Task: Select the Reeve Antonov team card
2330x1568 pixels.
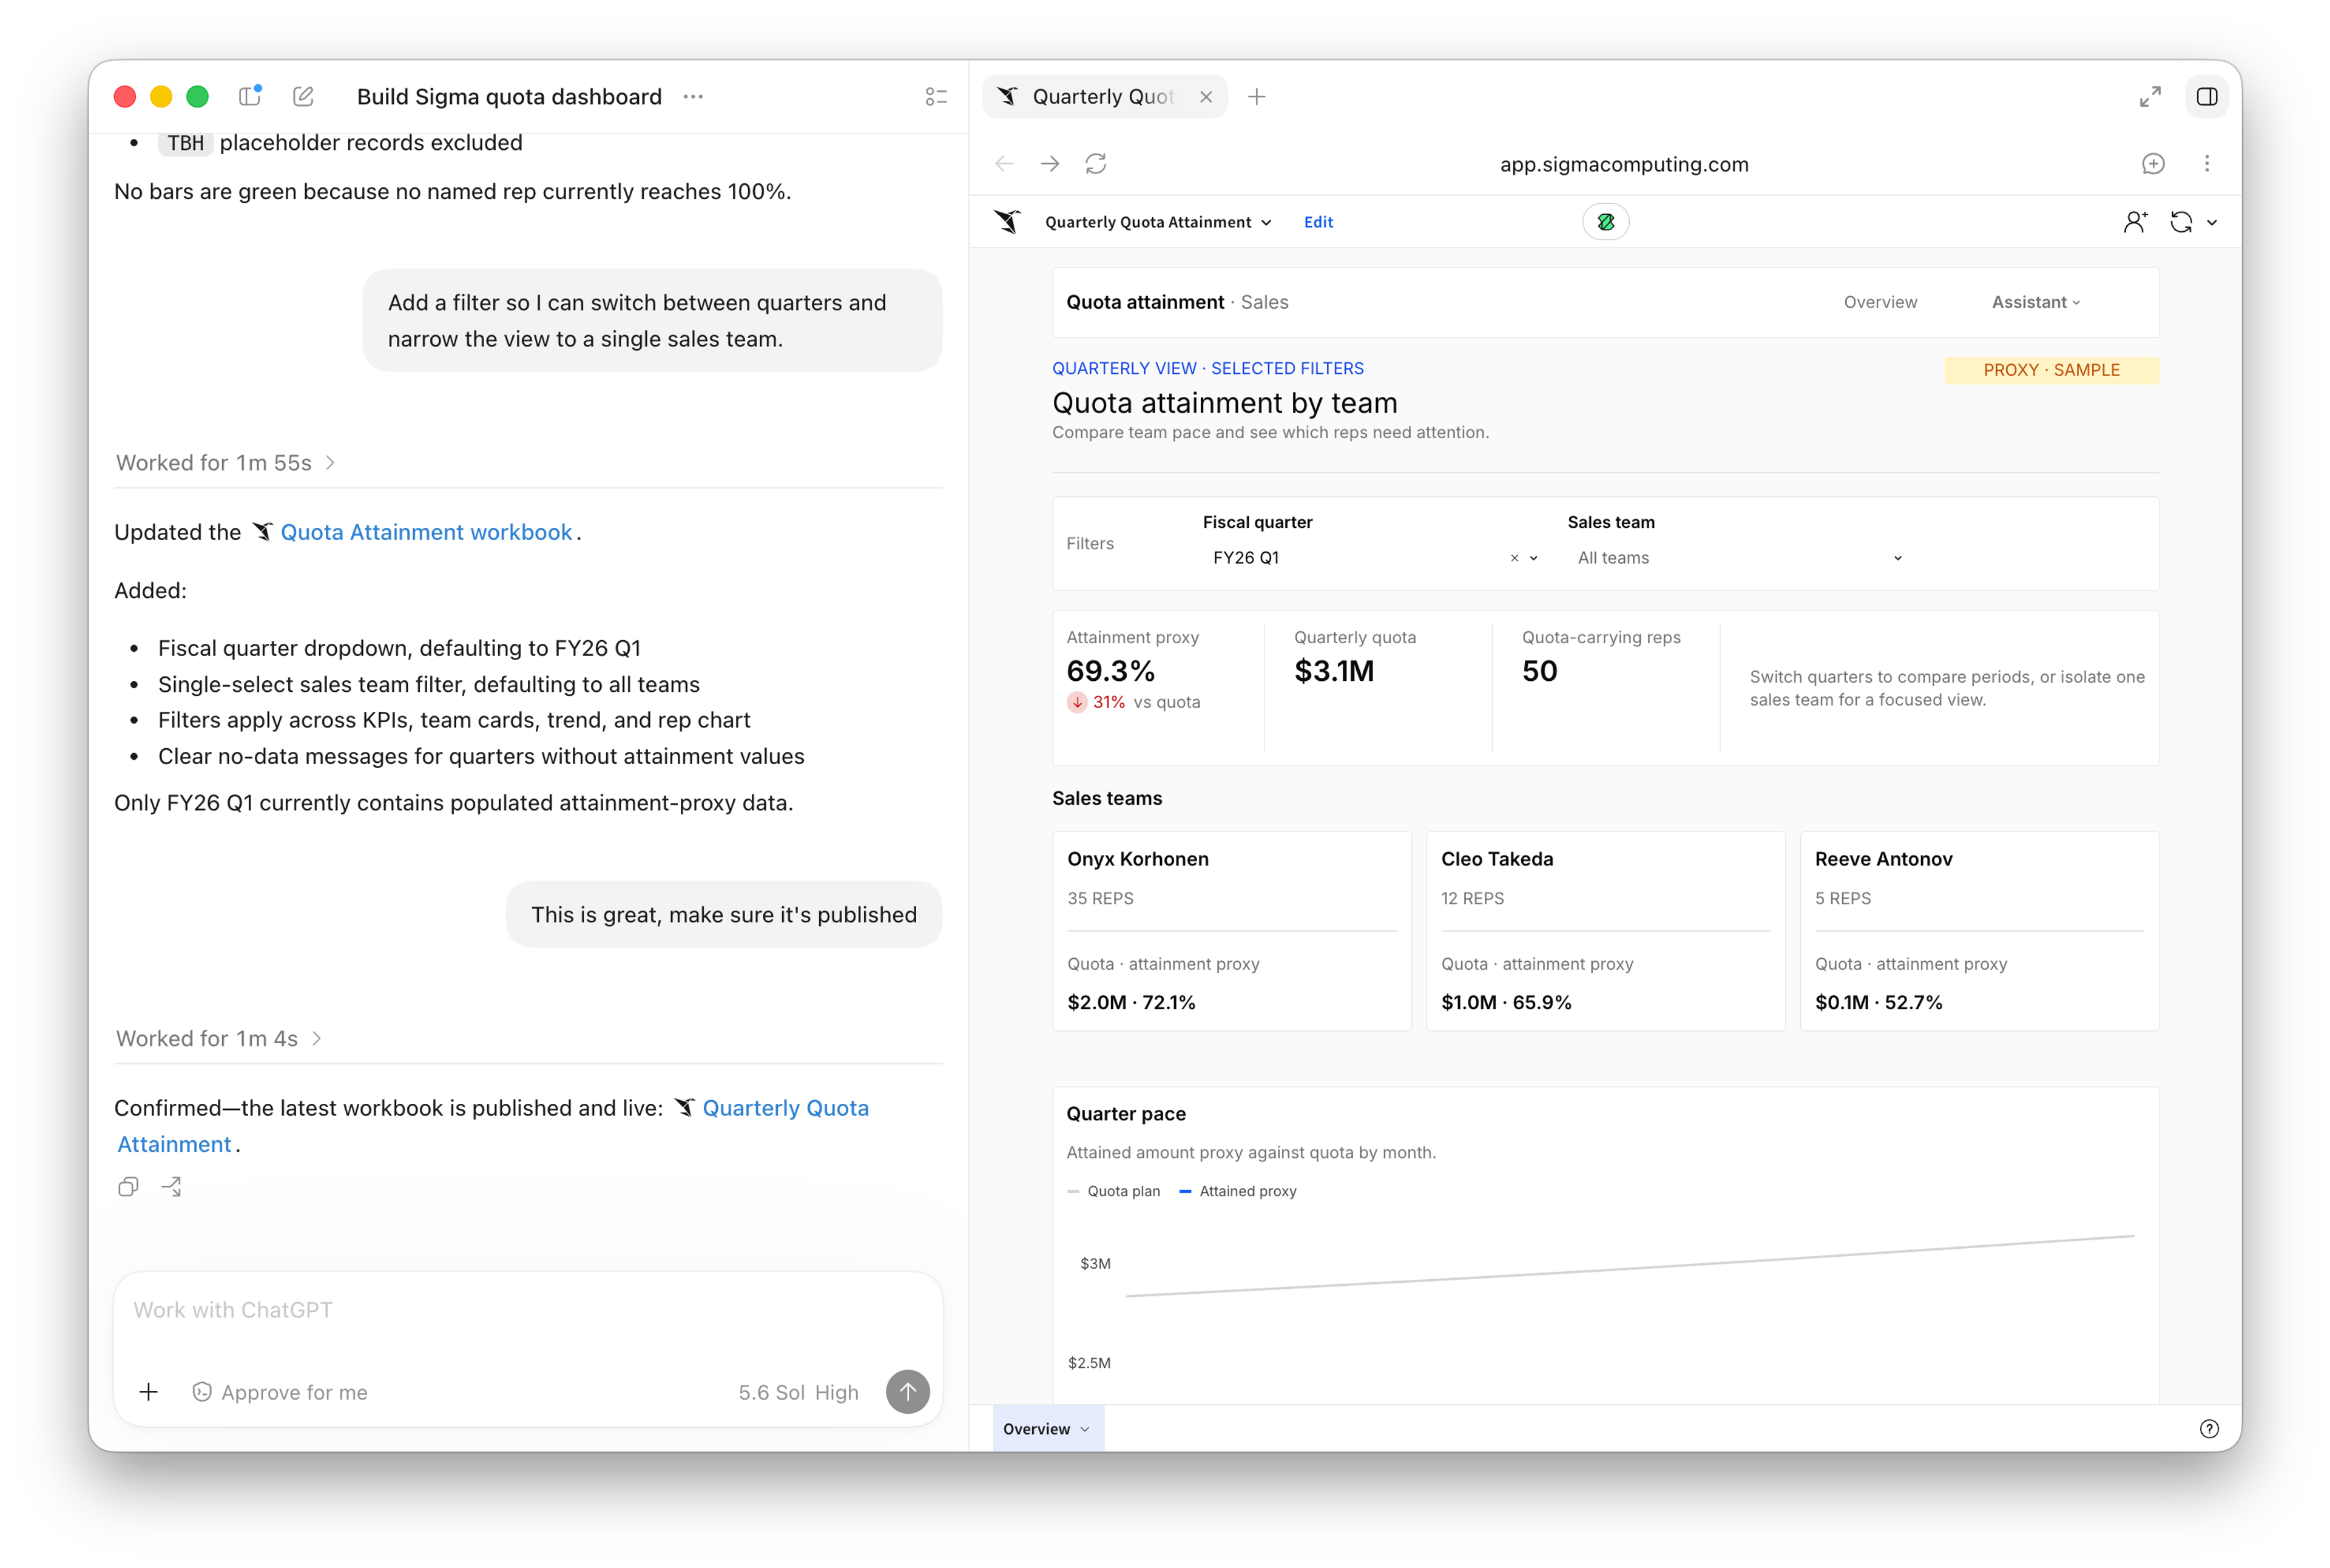Action: point(1980,930)
